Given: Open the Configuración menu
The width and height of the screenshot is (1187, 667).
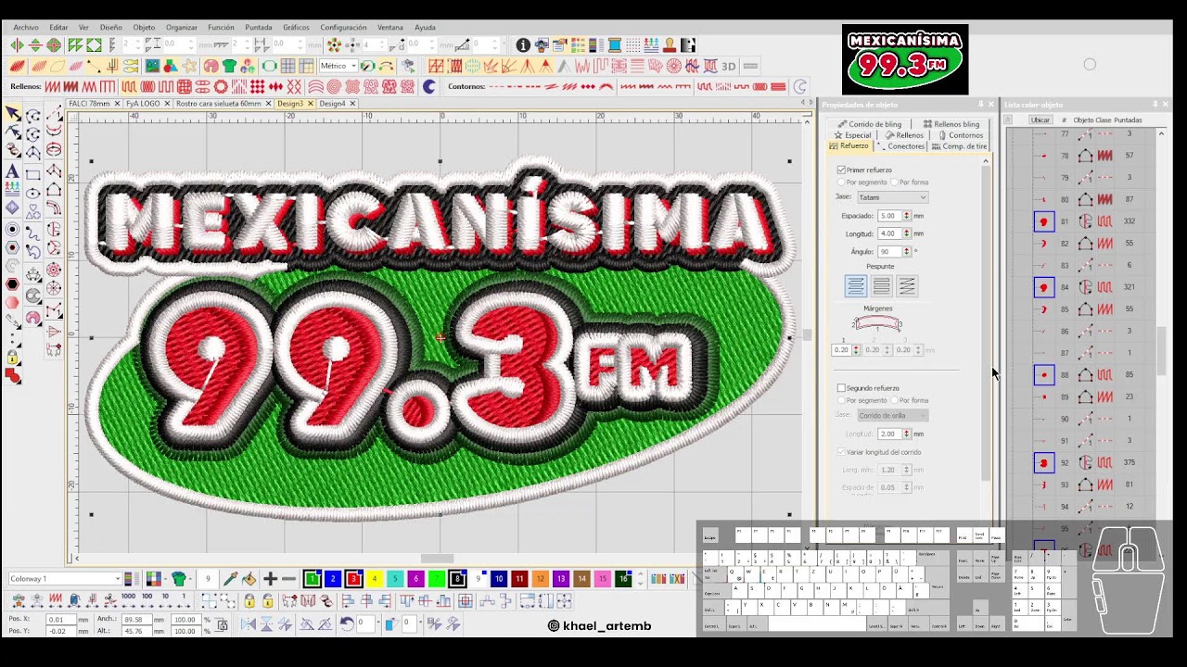Looking at the screenshot, I should (343, 28).
